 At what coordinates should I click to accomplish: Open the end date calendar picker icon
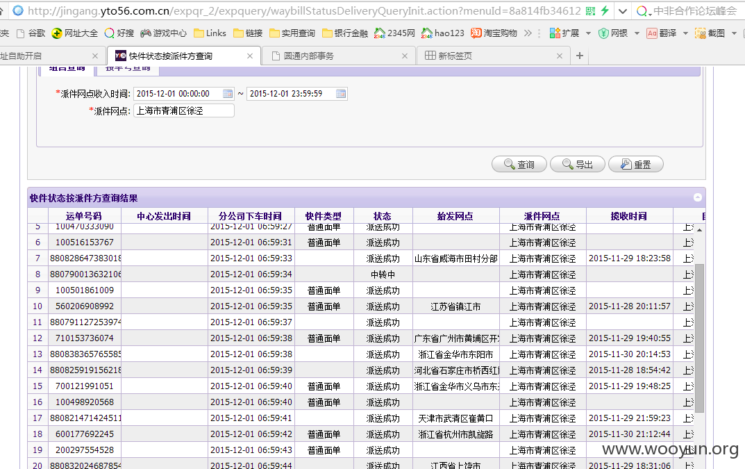[x=341, y=94]
